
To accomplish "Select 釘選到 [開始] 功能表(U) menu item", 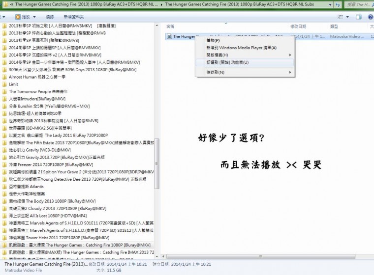I will coord(245,62).
